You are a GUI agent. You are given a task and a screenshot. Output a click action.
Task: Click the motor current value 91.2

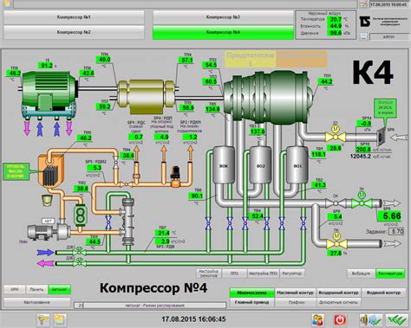(47, 66)
